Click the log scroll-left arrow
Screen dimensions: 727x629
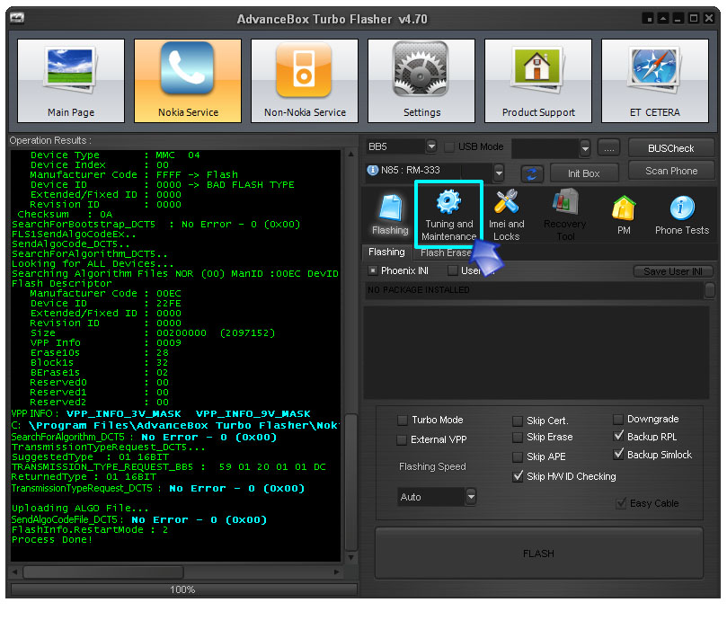[15, 572]
